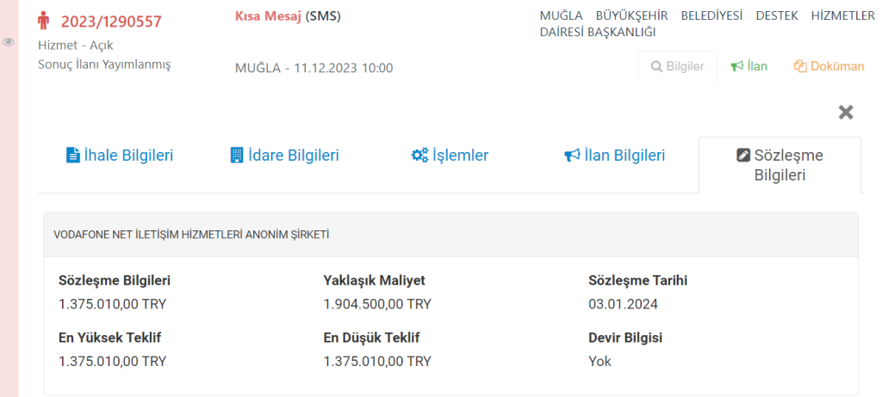The width and height of the screenshot is (882, 397).
Task: Click the Doküman button label
Action: (837, 66)
